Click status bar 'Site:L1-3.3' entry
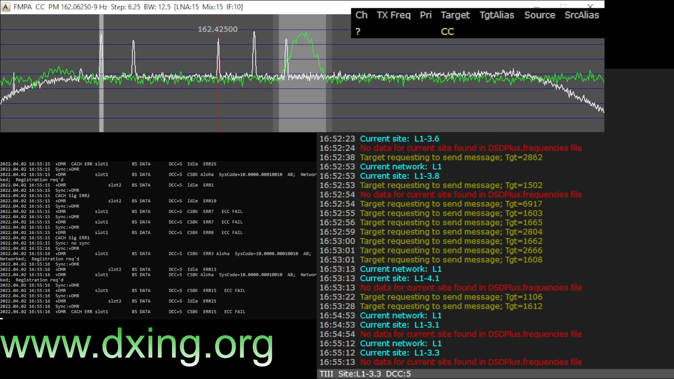The width and height of the screenshot is (674, 379). [x=360, y=374]
